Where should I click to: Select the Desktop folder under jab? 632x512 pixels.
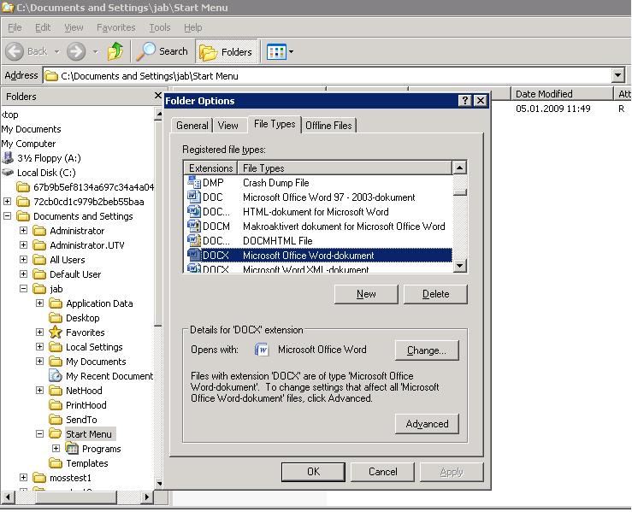pyautogui.click(x=83, y=318)
